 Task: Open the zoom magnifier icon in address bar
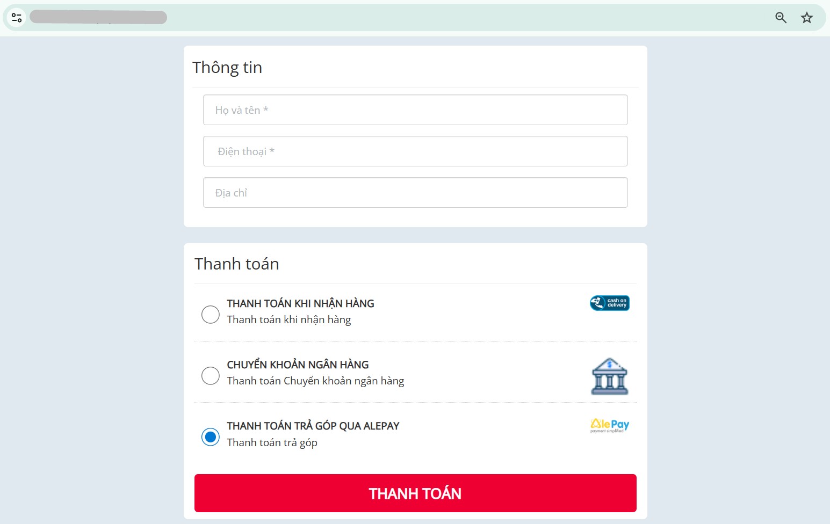point(781,18)
